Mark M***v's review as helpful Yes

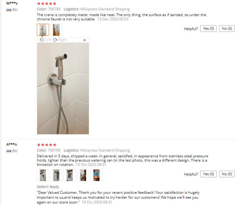[208, 29]
